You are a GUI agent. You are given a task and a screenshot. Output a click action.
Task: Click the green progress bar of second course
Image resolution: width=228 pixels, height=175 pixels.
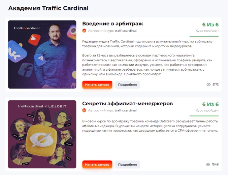[x=204, y=116]
